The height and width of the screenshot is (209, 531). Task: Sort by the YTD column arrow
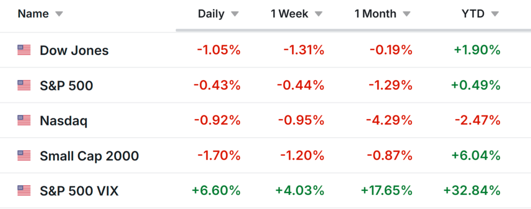tap(495, 14)
